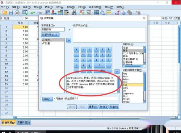Viewport: 181px width, 133px height.
Task: Click the print toolbar icon
Action: [17, 12]
